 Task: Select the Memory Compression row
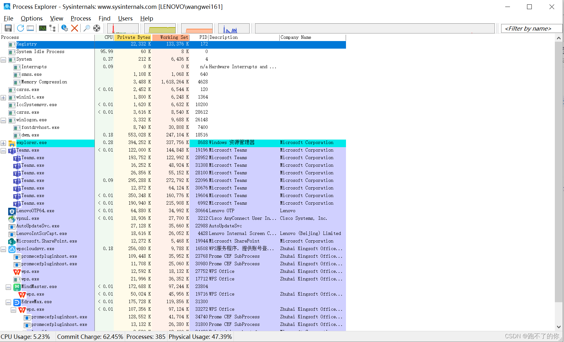pos(173,82)
